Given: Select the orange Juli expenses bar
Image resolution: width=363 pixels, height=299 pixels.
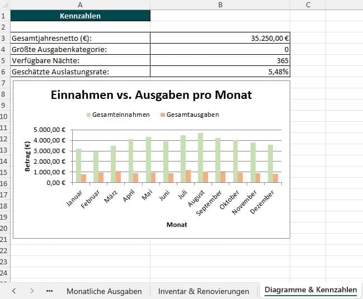Looking at the screenshot, I should point(188,176).
